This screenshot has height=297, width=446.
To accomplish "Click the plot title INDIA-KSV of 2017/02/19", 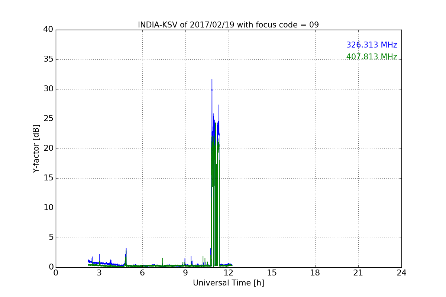I will tap(228, 25).
